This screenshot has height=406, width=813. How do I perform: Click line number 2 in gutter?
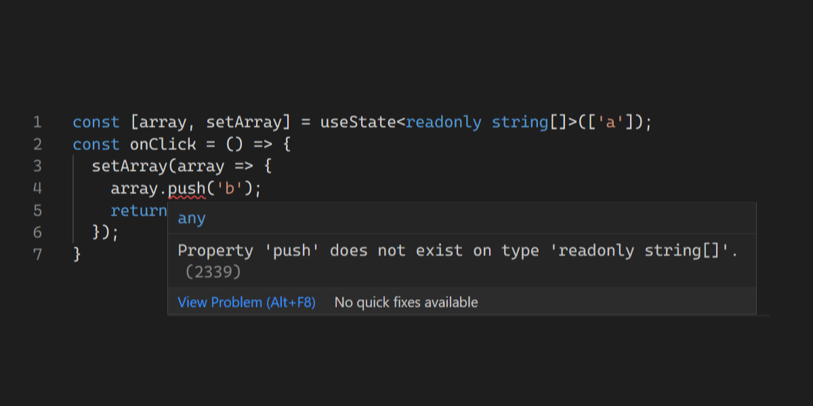pyautogui.click(x=37, y=145)
